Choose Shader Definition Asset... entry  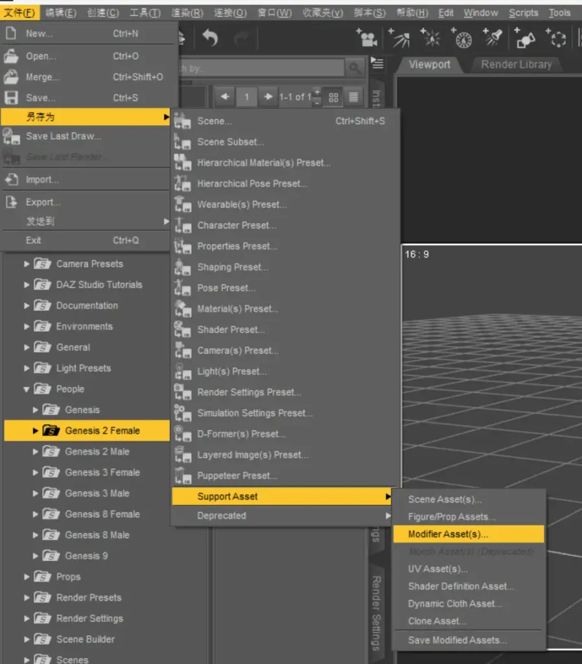[469, 586]
